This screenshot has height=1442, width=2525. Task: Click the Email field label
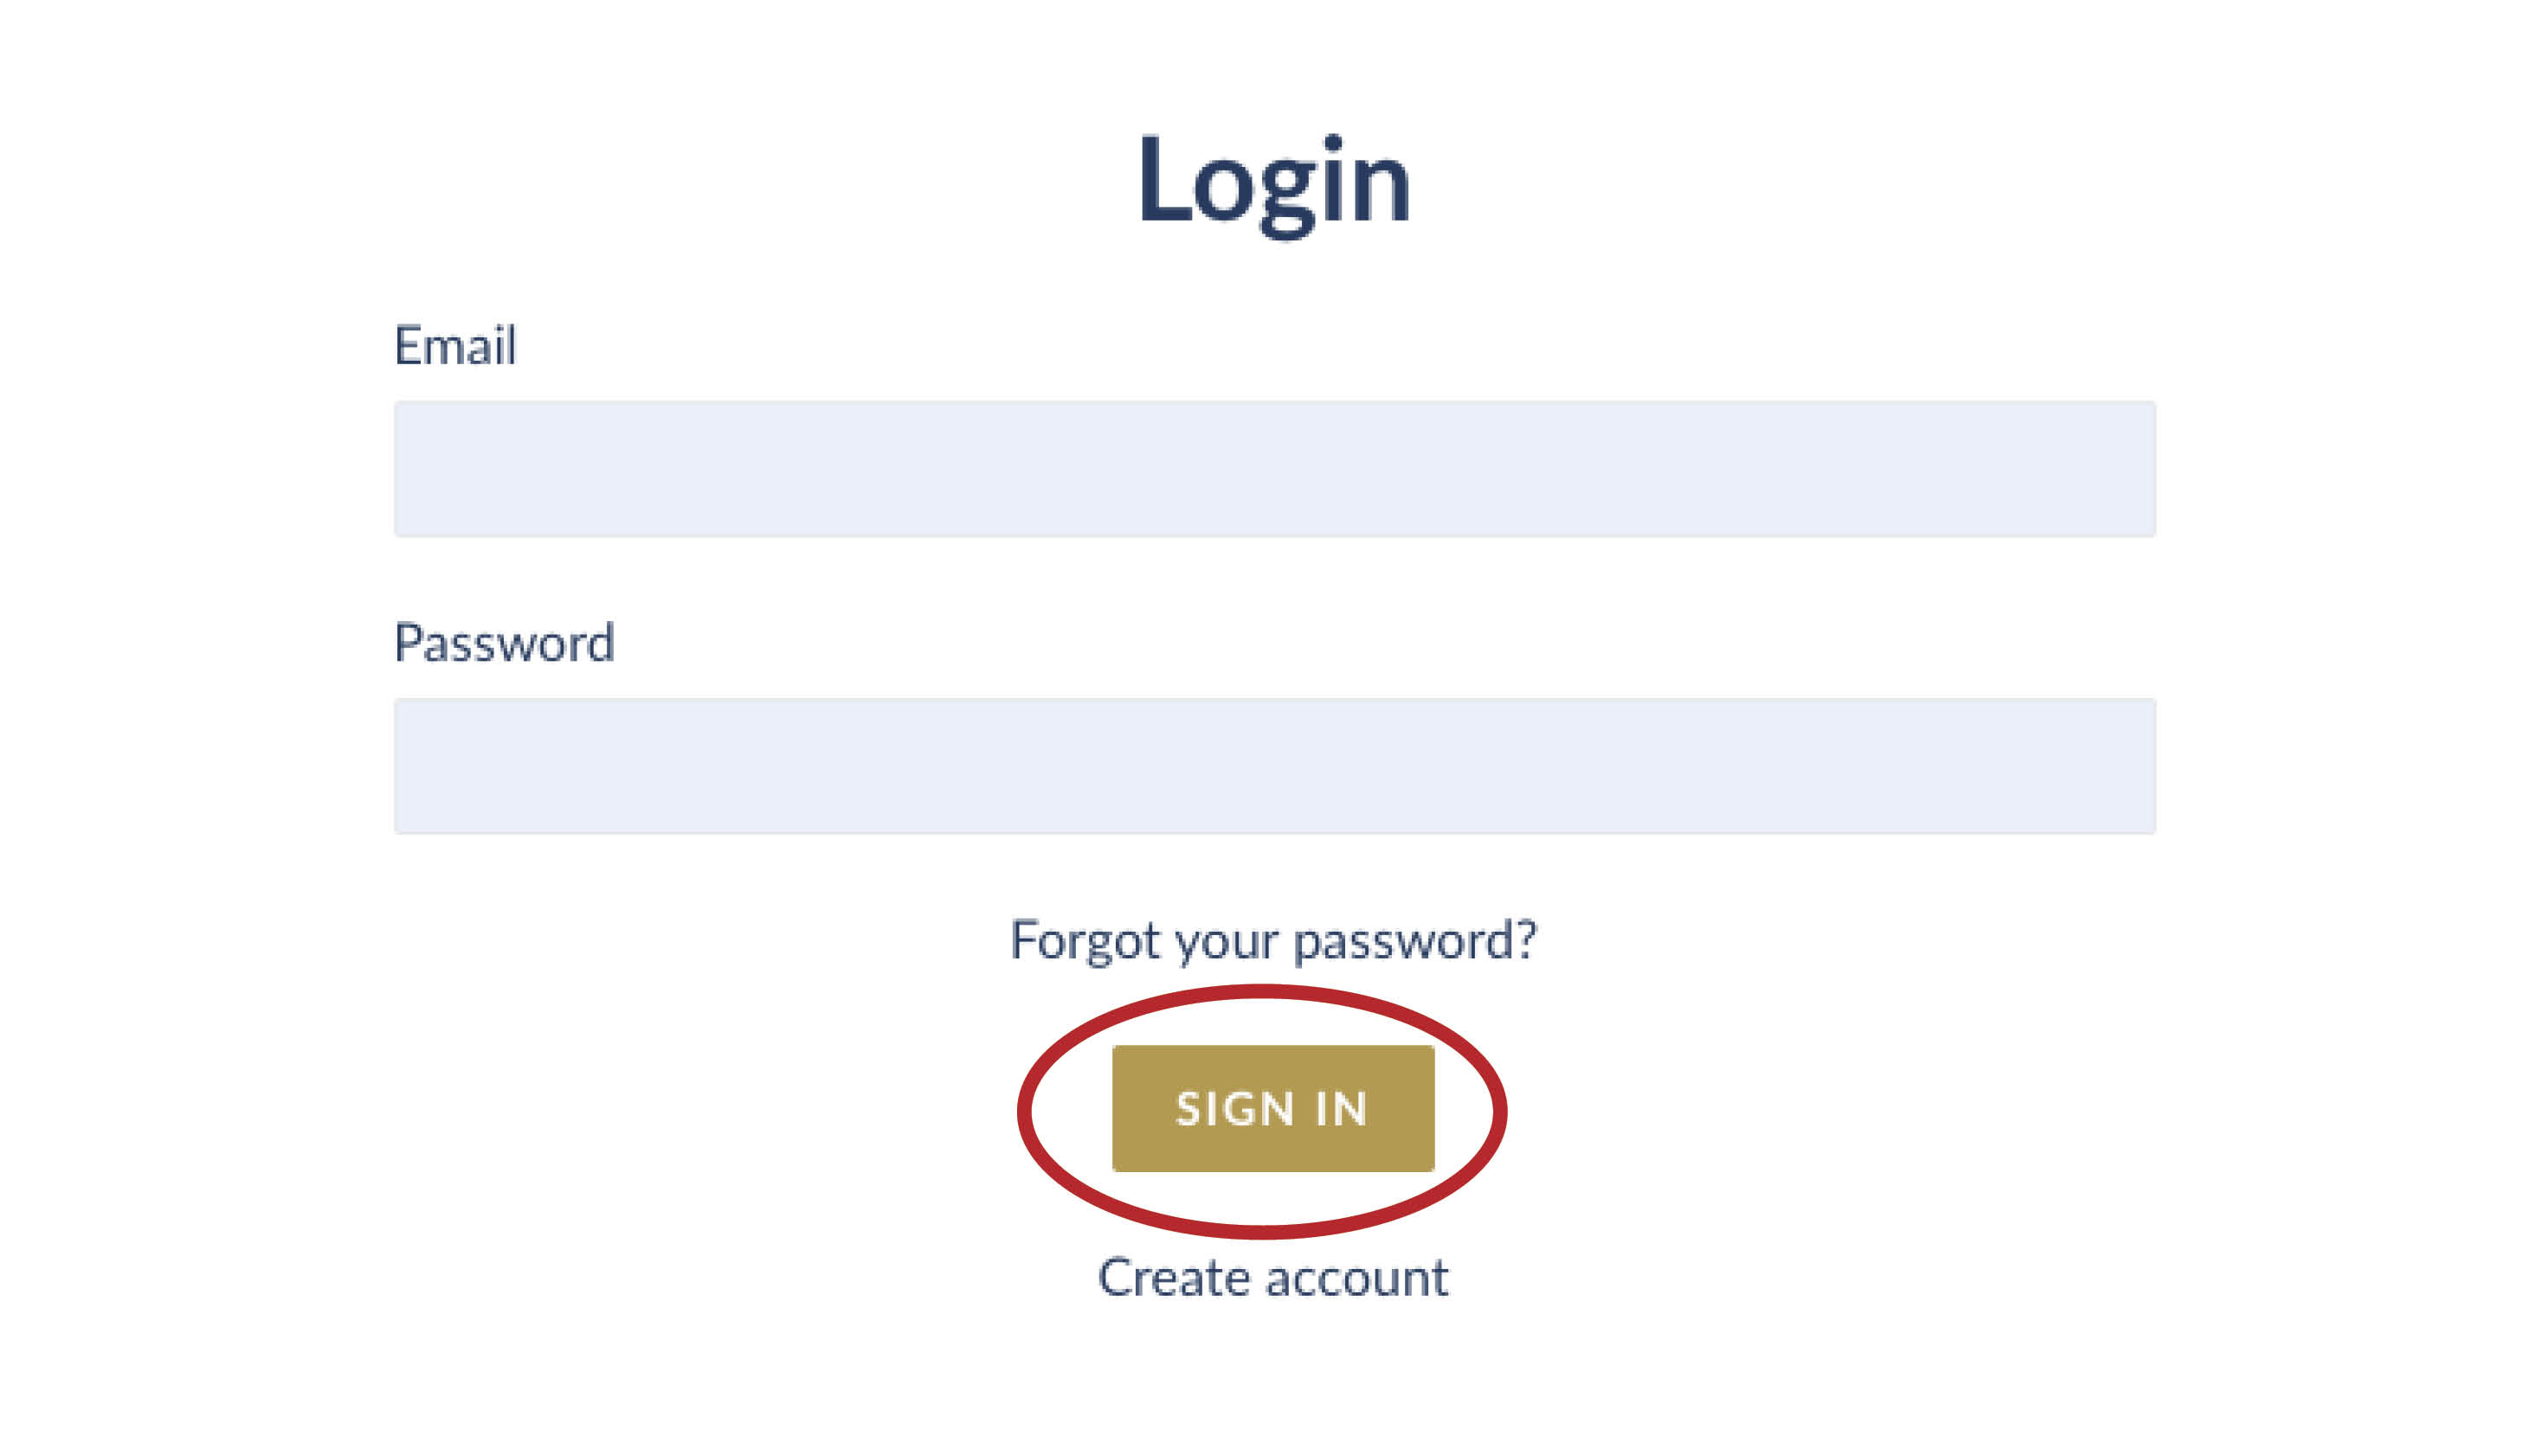[454, 346]
